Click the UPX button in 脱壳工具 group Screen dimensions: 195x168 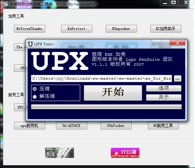[x=20, y=107]
